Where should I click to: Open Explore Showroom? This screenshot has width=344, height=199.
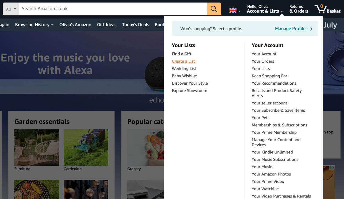tap(190, 91)
